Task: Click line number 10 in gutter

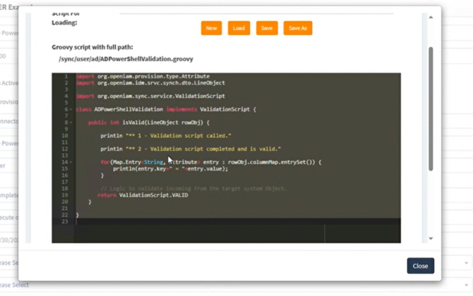Action: click(65, 135)
